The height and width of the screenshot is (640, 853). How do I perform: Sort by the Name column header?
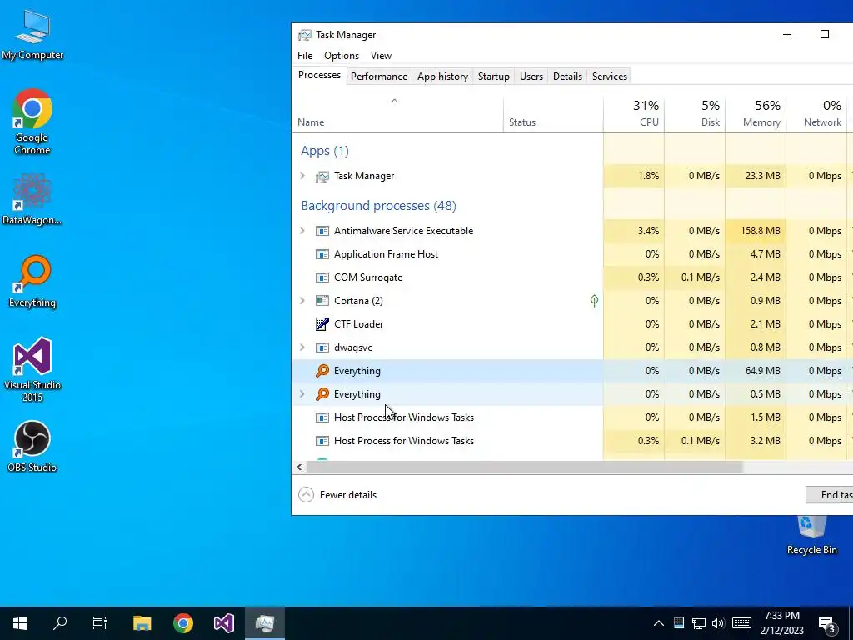coord(397,114)
